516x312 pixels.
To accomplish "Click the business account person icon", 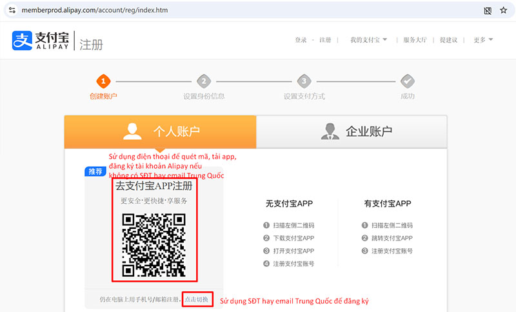I will click(x=330, y=131).
